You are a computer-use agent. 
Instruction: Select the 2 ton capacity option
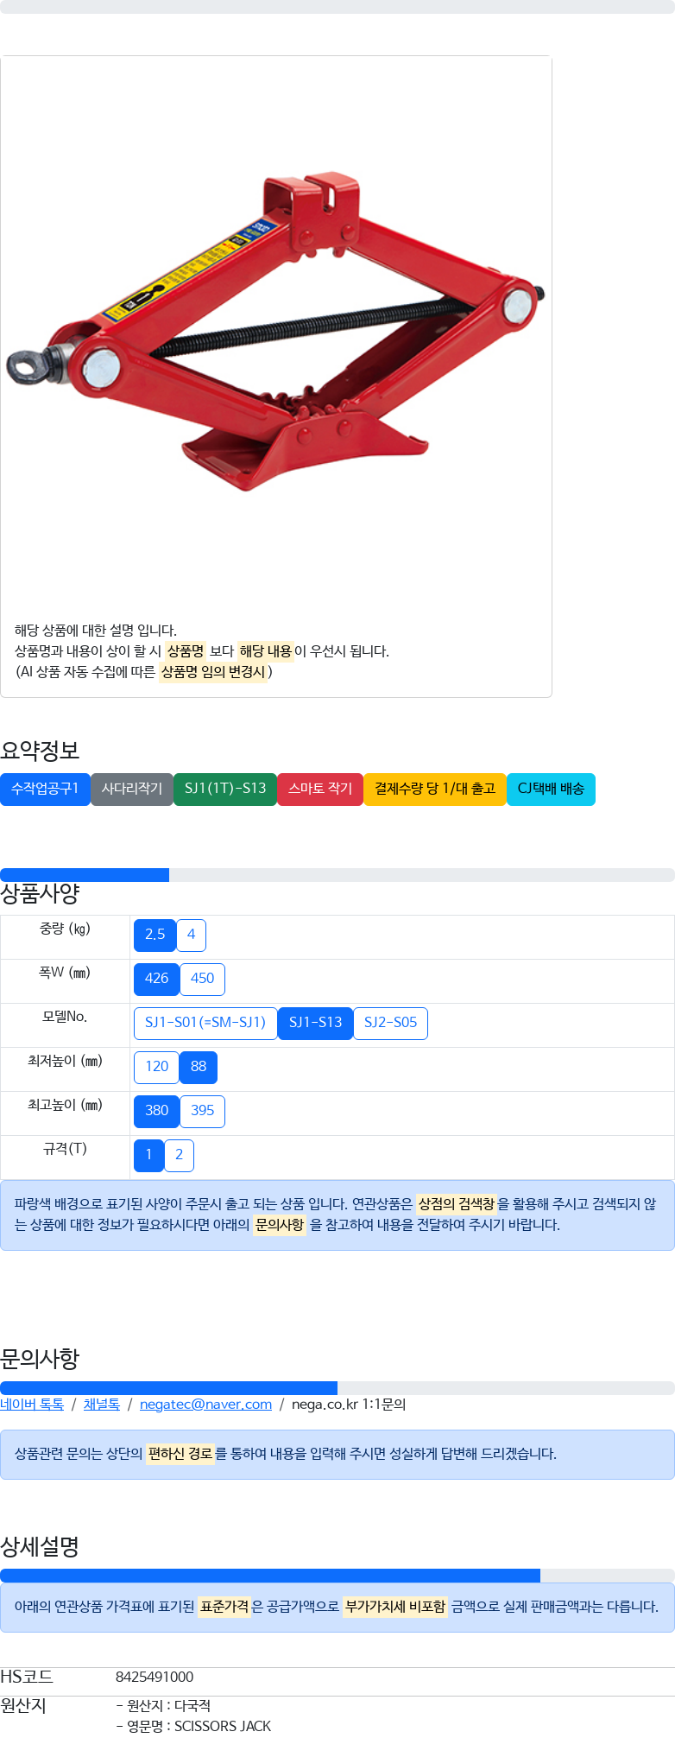[x=179, y=1155]
